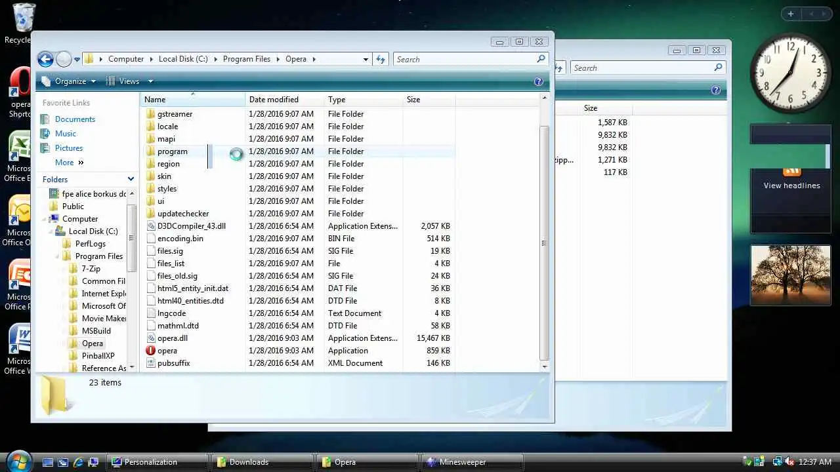The image size is (840, 472).
Task: Select the region folder
Action: pos(168,164)
